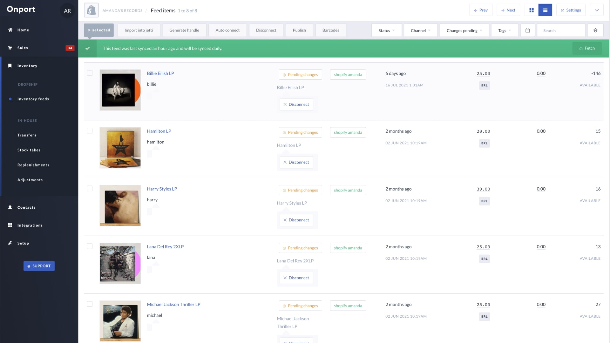Open the Onport logo
The height and width of the screenshot is (343, 610).
tap(21, 10)
